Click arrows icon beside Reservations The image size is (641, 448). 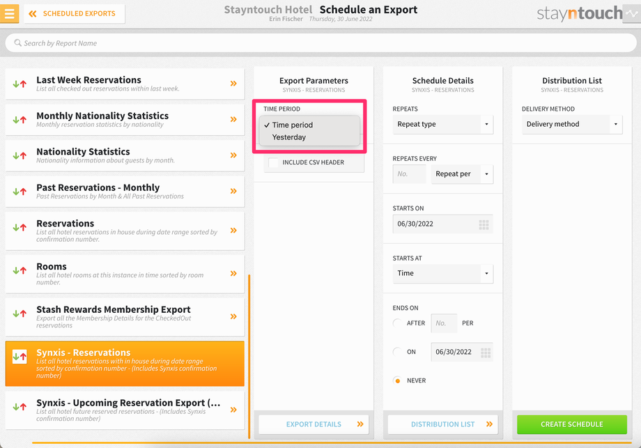point(20,227)
